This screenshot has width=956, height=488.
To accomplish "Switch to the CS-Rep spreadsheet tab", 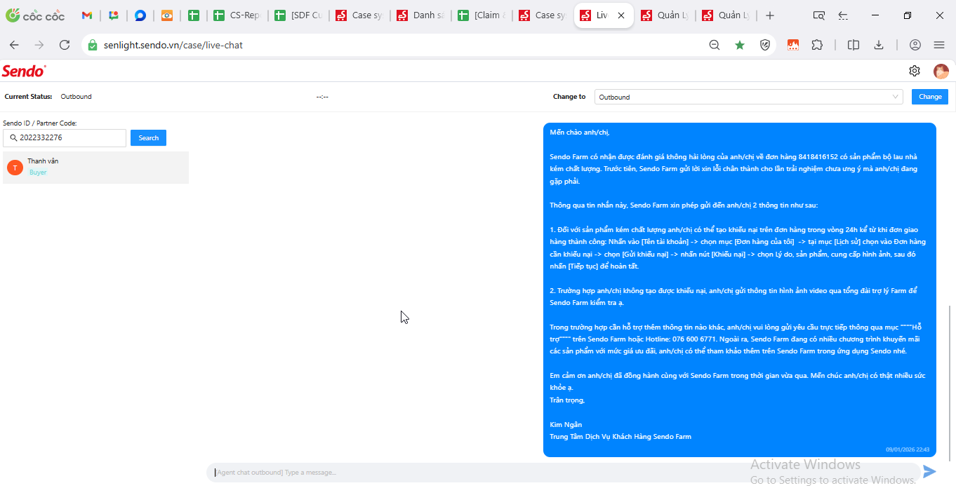I will (239, 15).
